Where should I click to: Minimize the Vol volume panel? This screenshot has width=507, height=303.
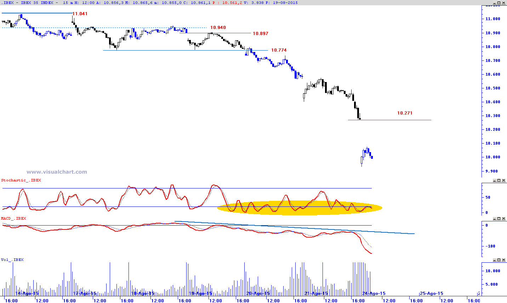tap(494, 260)
